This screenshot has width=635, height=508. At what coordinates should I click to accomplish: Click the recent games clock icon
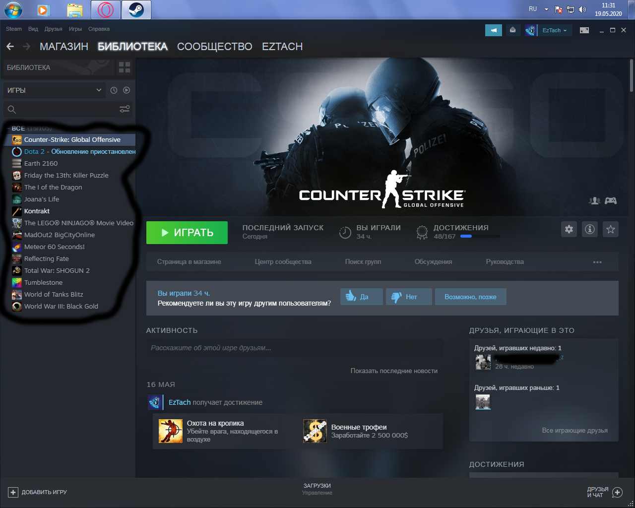(x=114, y=90)
